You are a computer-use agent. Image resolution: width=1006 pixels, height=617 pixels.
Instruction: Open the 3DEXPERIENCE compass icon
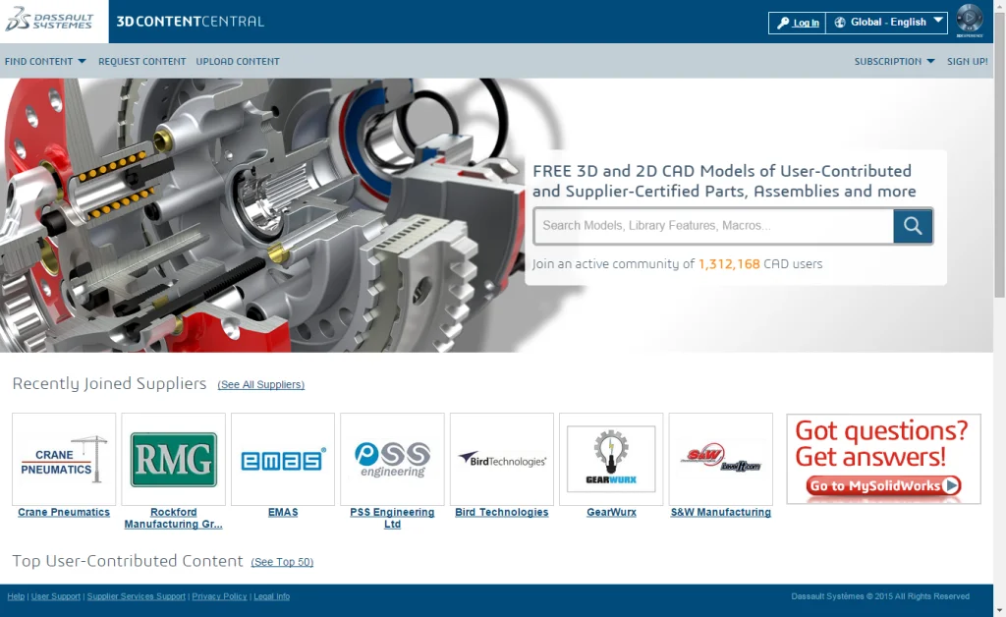coord(969,20)
